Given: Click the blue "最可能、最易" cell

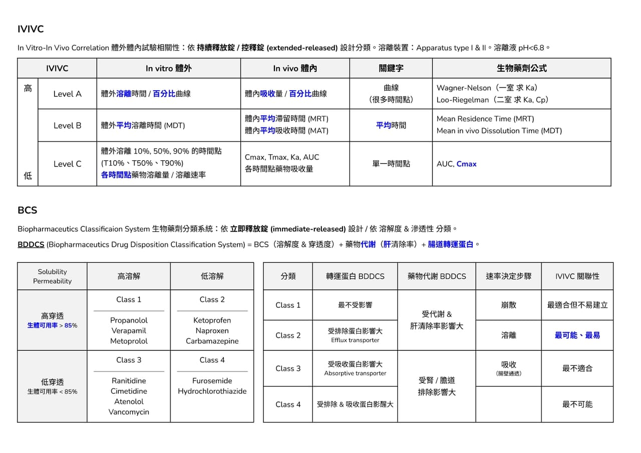Looking at the screenshot, I should point(577,335).
